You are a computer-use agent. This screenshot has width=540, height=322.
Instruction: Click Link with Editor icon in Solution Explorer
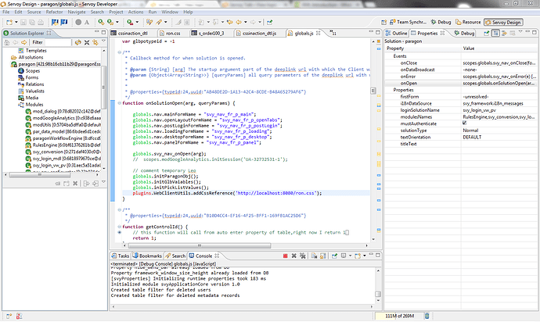click(95, 42)
